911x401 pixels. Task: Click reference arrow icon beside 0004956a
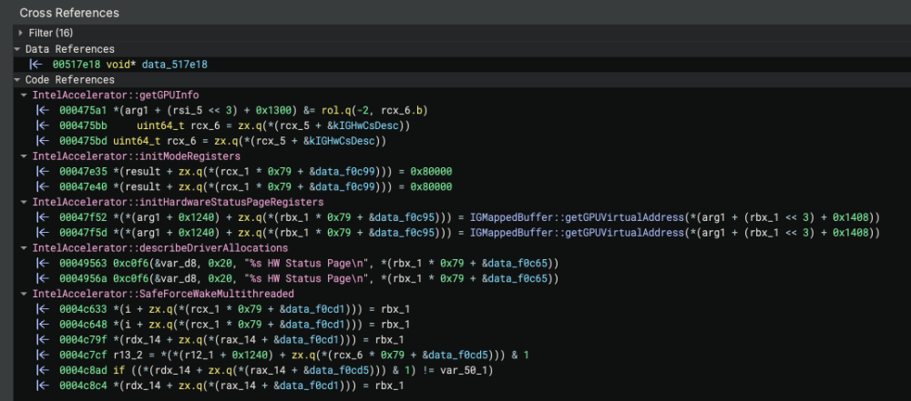(x=41, y=278)
